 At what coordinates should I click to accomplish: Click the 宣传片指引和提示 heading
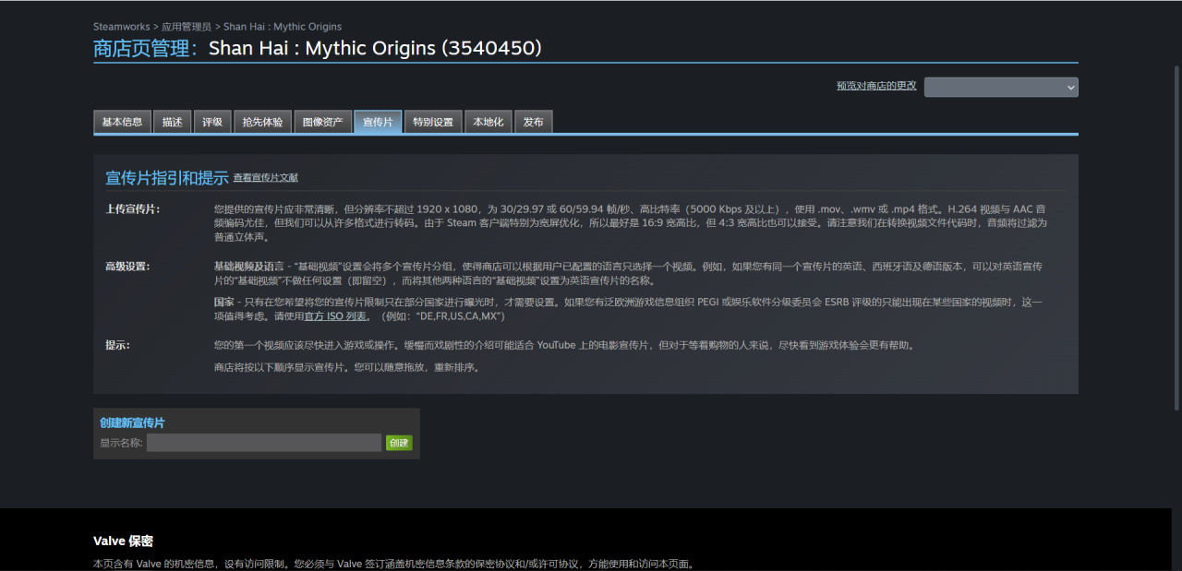pyautogui.click(x=167, y=178)
